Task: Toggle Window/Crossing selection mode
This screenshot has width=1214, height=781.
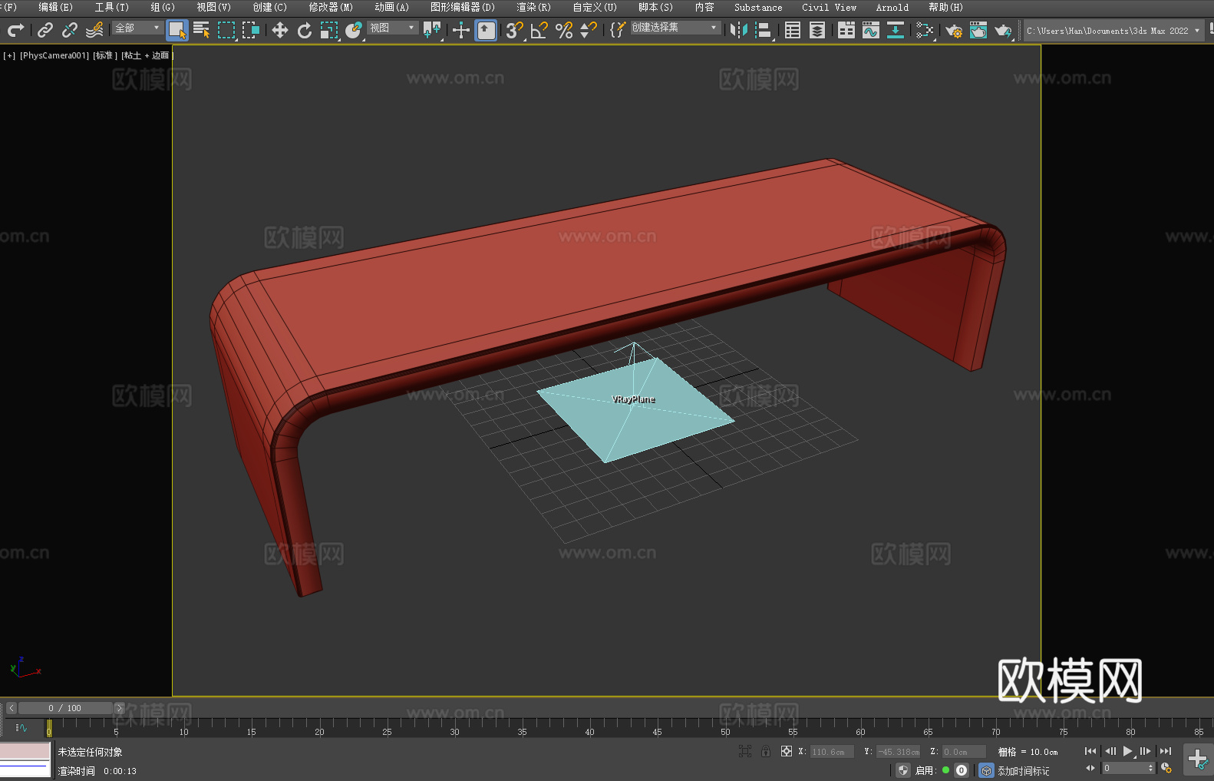Action: pos(251,30)
